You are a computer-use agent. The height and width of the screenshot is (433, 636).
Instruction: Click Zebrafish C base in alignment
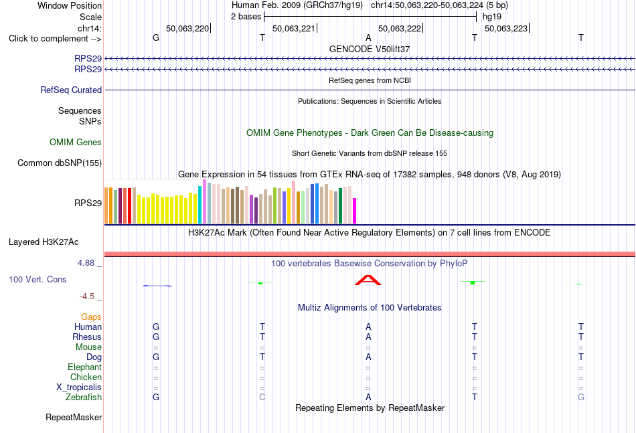click(262, 398)
